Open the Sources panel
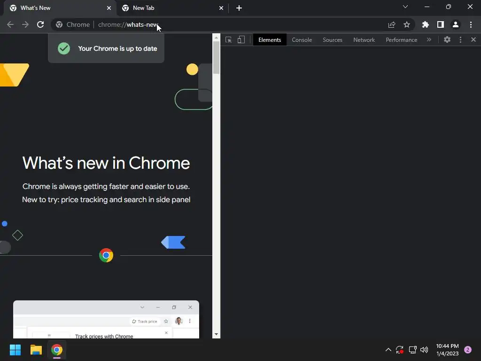The width and height of the screenshot is (481, 361). coord(333,39)
